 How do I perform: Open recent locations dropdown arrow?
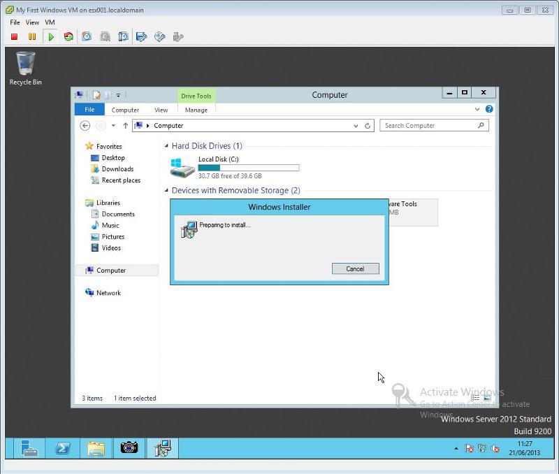click(113, 126)
